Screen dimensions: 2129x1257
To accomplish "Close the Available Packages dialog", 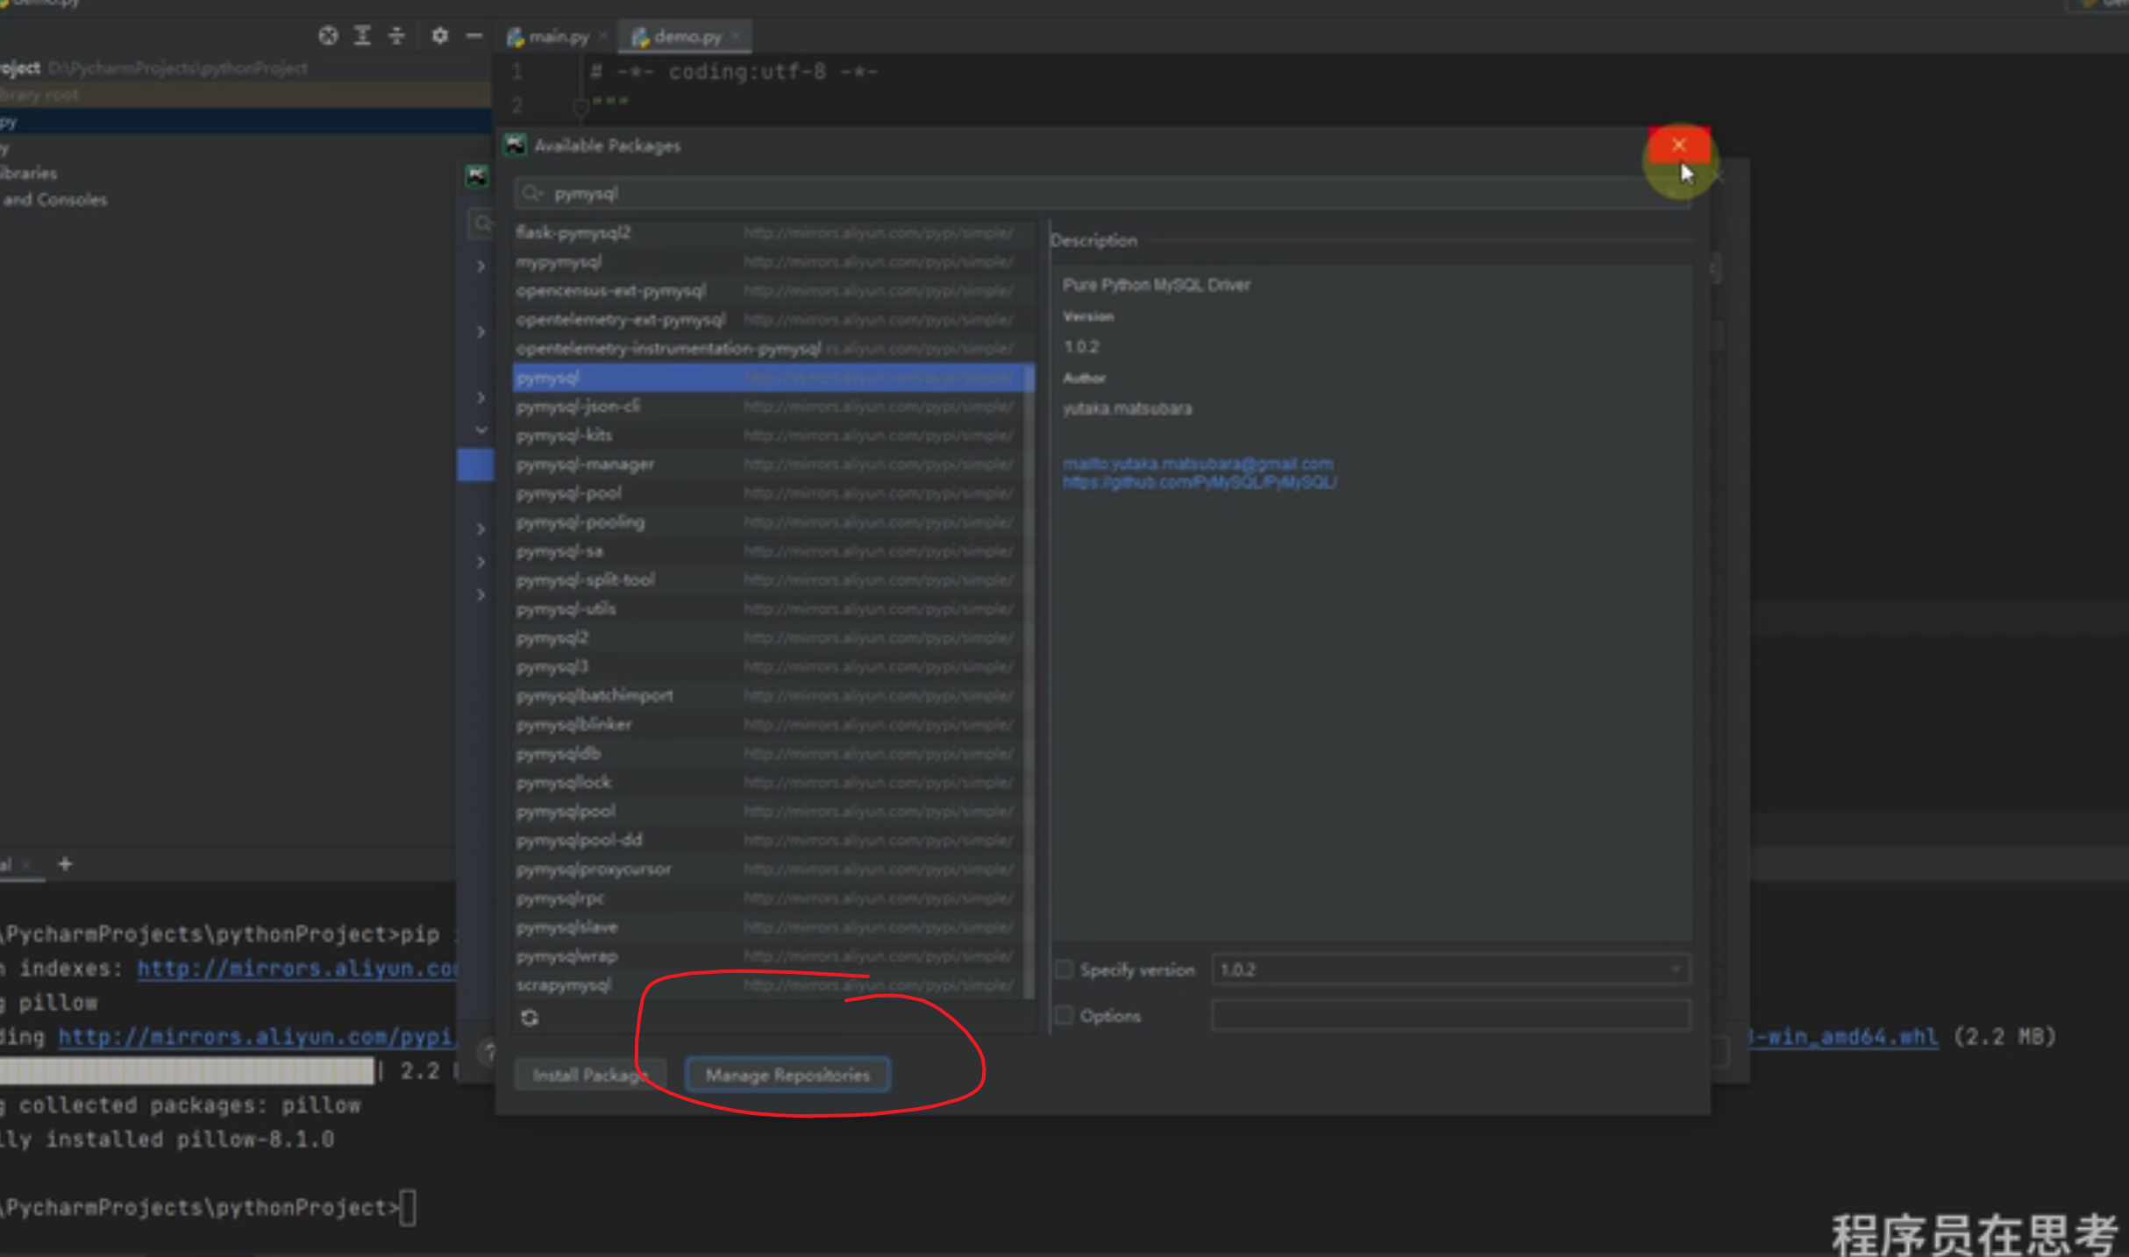I will (1678, 145).
